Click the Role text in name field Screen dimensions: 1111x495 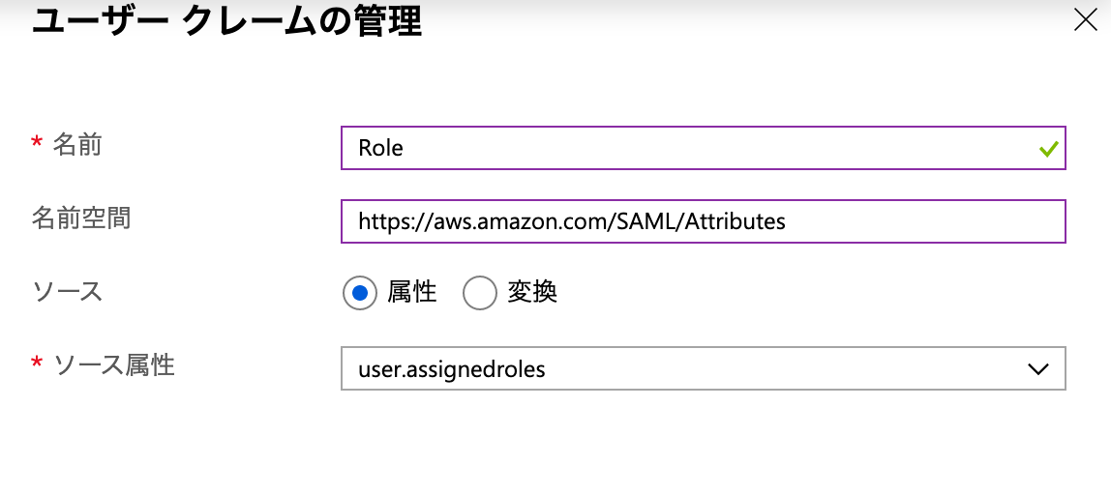(380, 148)
